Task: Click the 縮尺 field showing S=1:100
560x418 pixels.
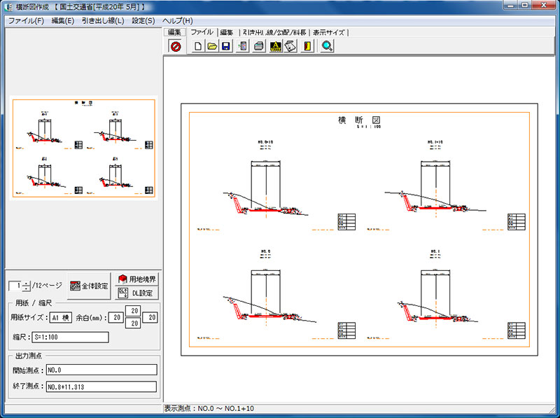Action: click(74, 337)
